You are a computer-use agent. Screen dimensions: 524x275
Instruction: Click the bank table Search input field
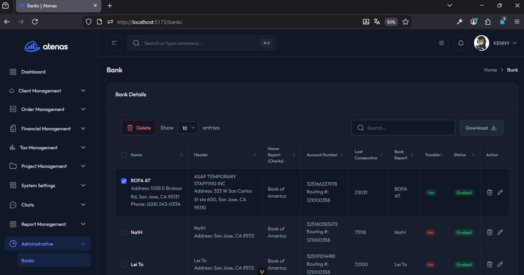[x=403, y=128]
